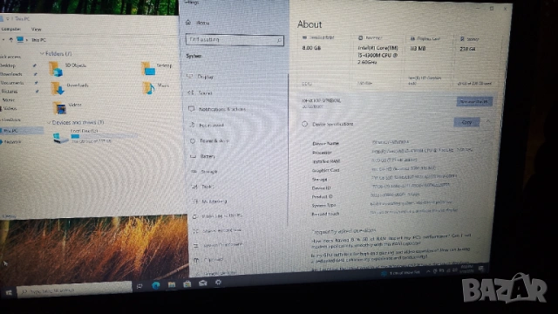
Task: Click the Copy button for device specifications
Action: click(466, 122)
